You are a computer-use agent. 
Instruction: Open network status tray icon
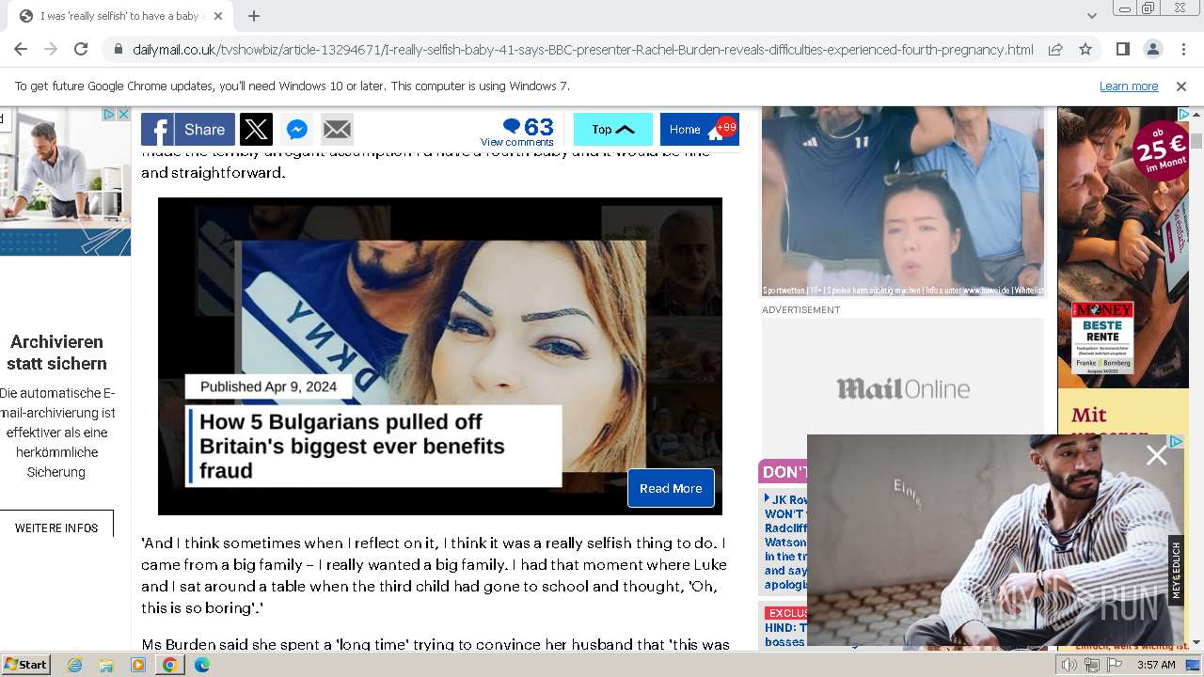(1092, 665)
